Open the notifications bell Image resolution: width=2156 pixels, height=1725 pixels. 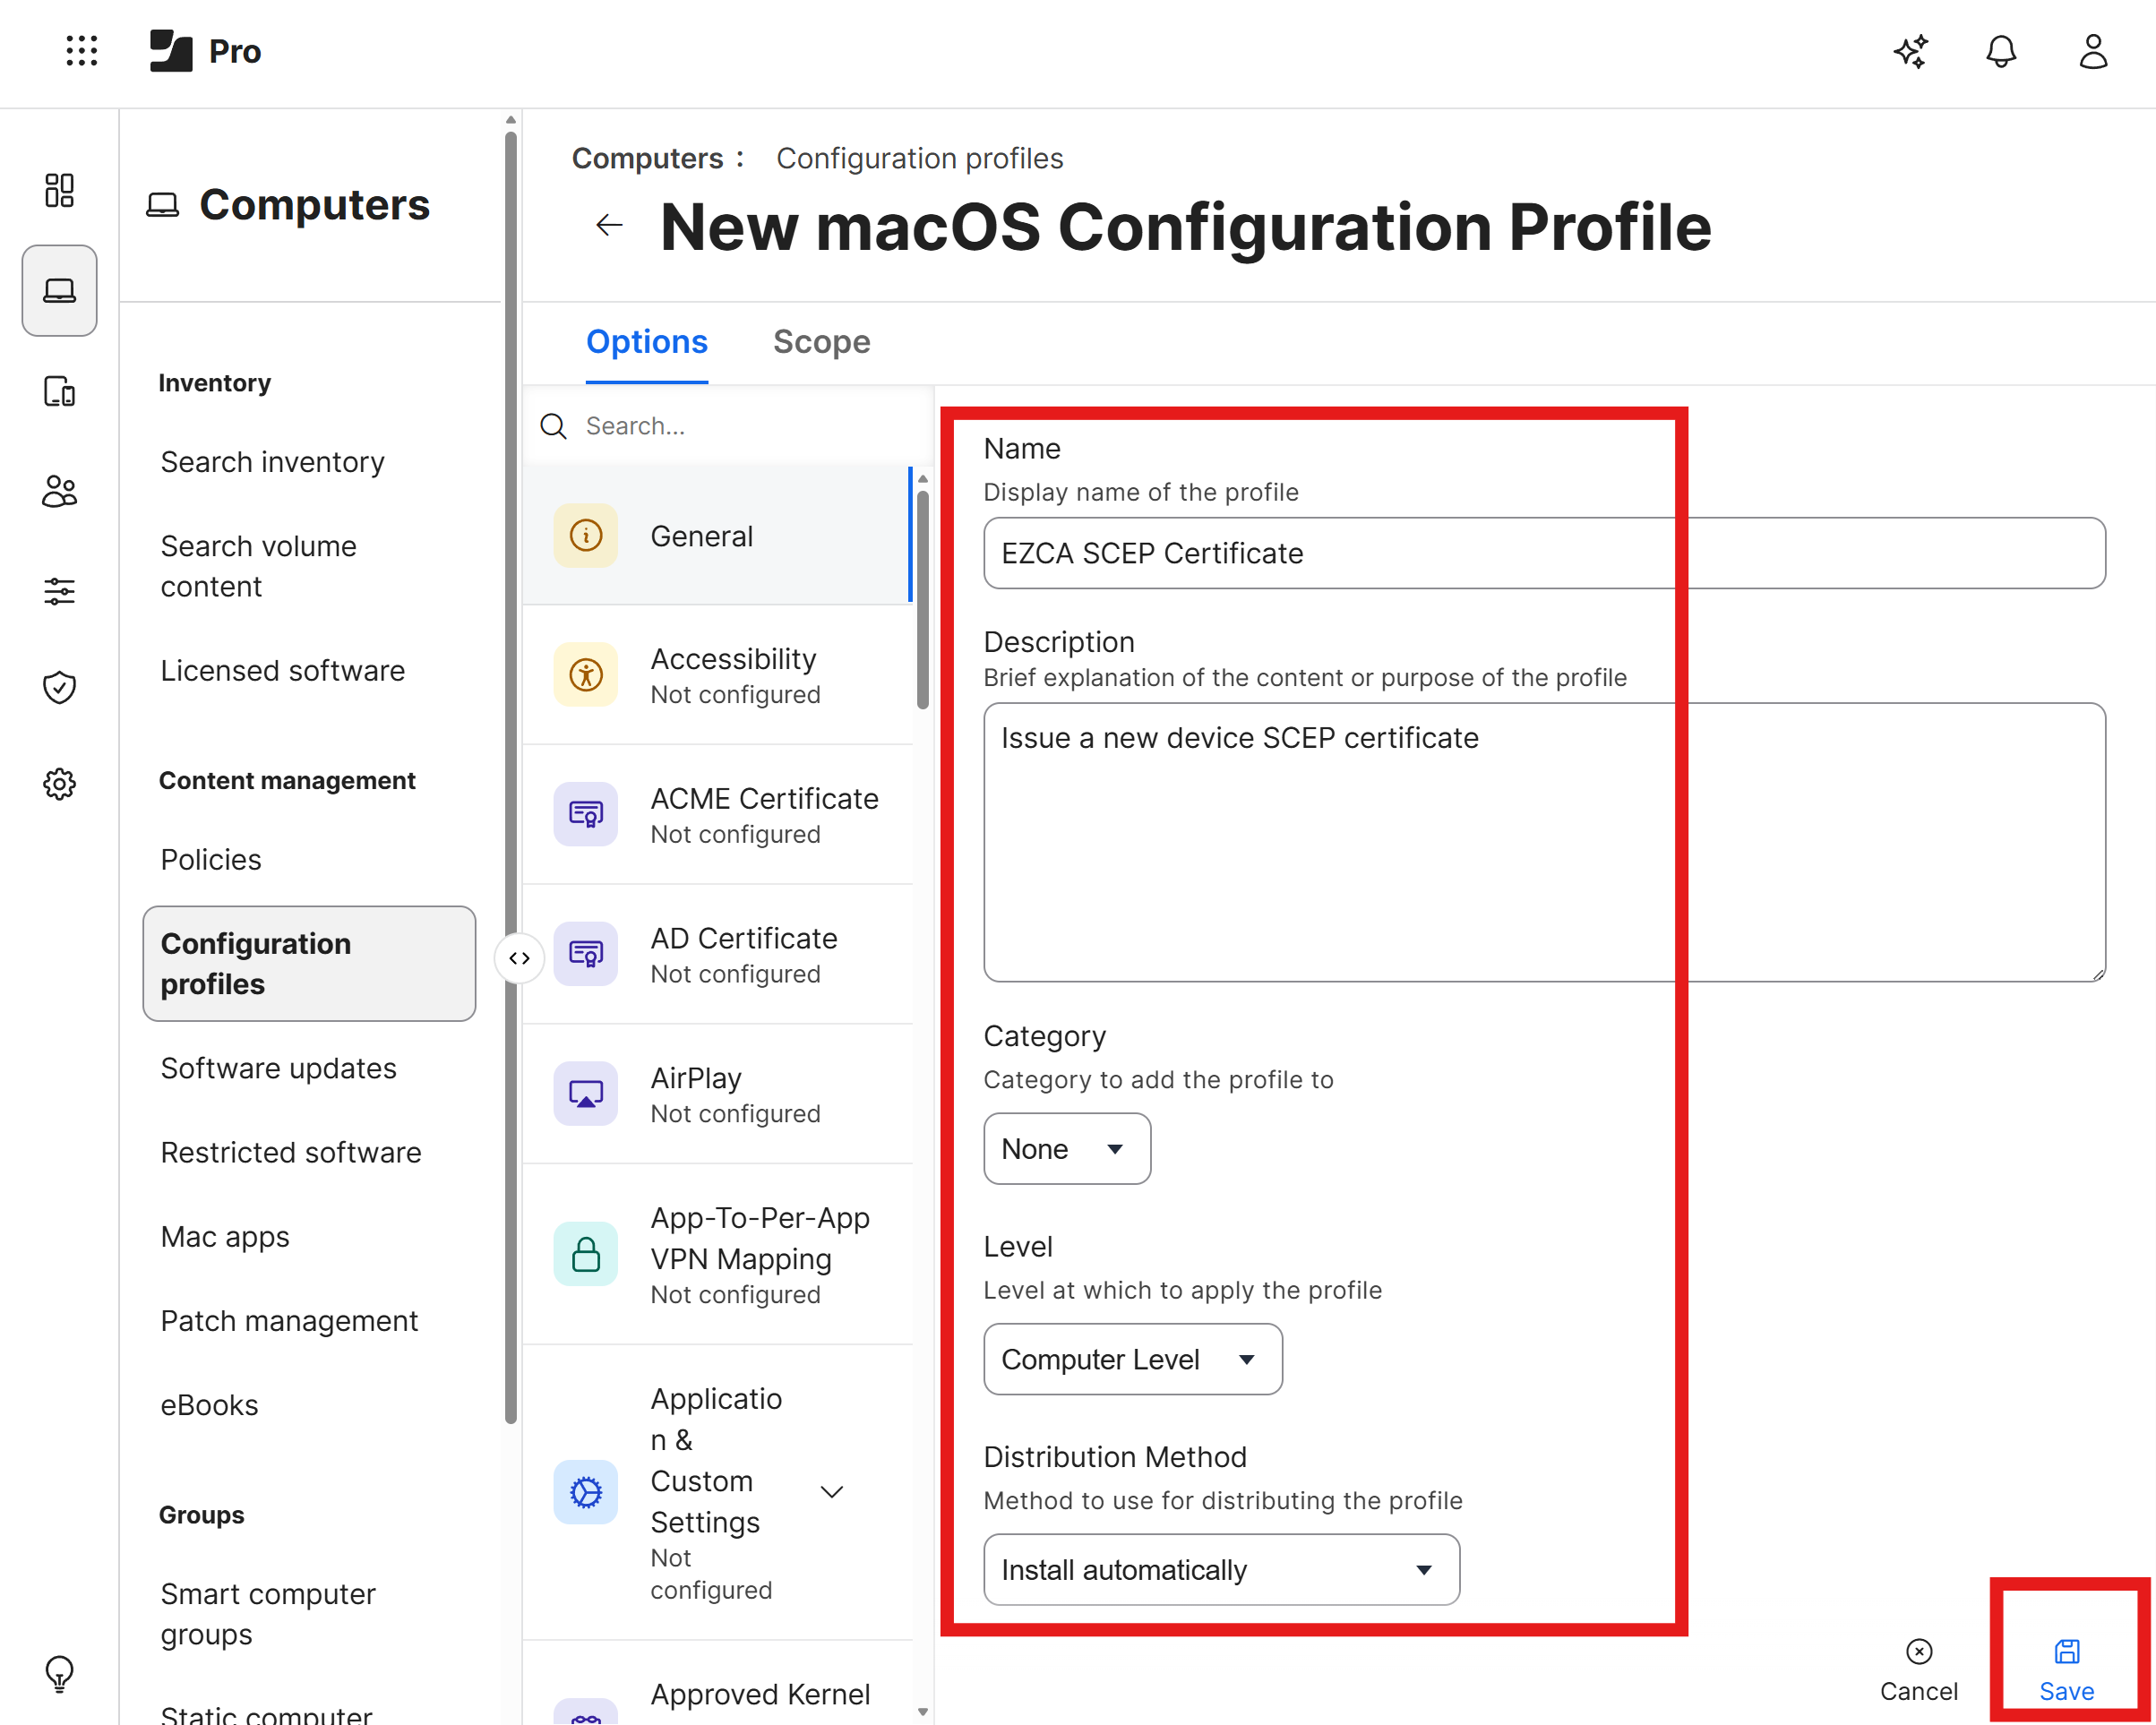2002,51
